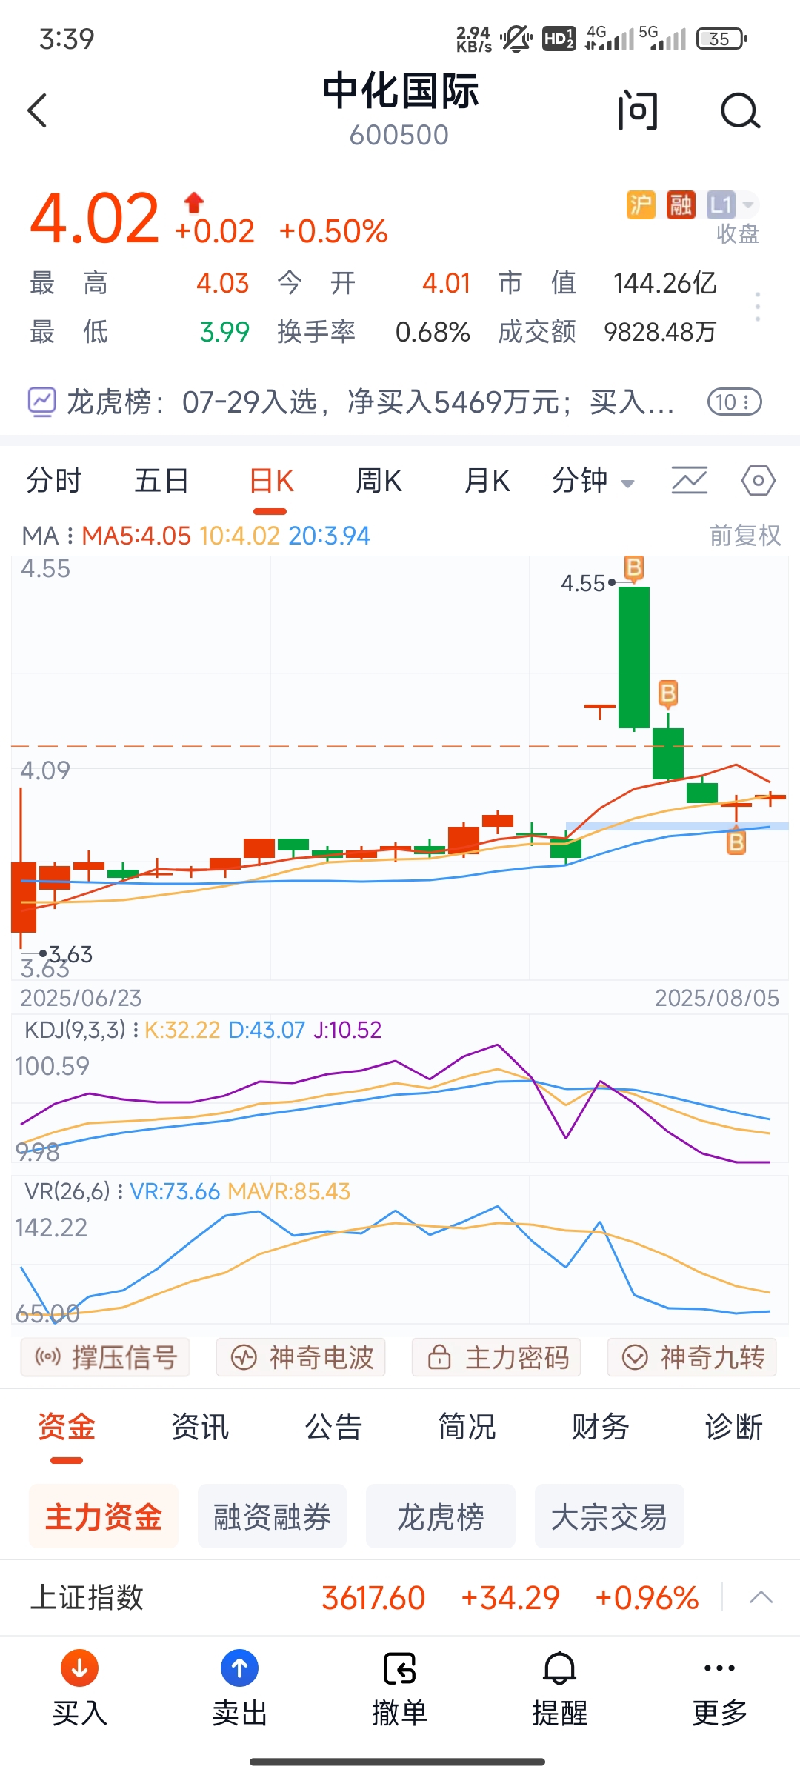Tap the 撤单 cancel order icon
Image resolution: width=800 pixels, height=1778 pixels.
[x=400, y=1669]
